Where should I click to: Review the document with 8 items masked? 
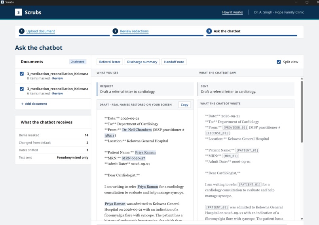click(x=57, y=78)
